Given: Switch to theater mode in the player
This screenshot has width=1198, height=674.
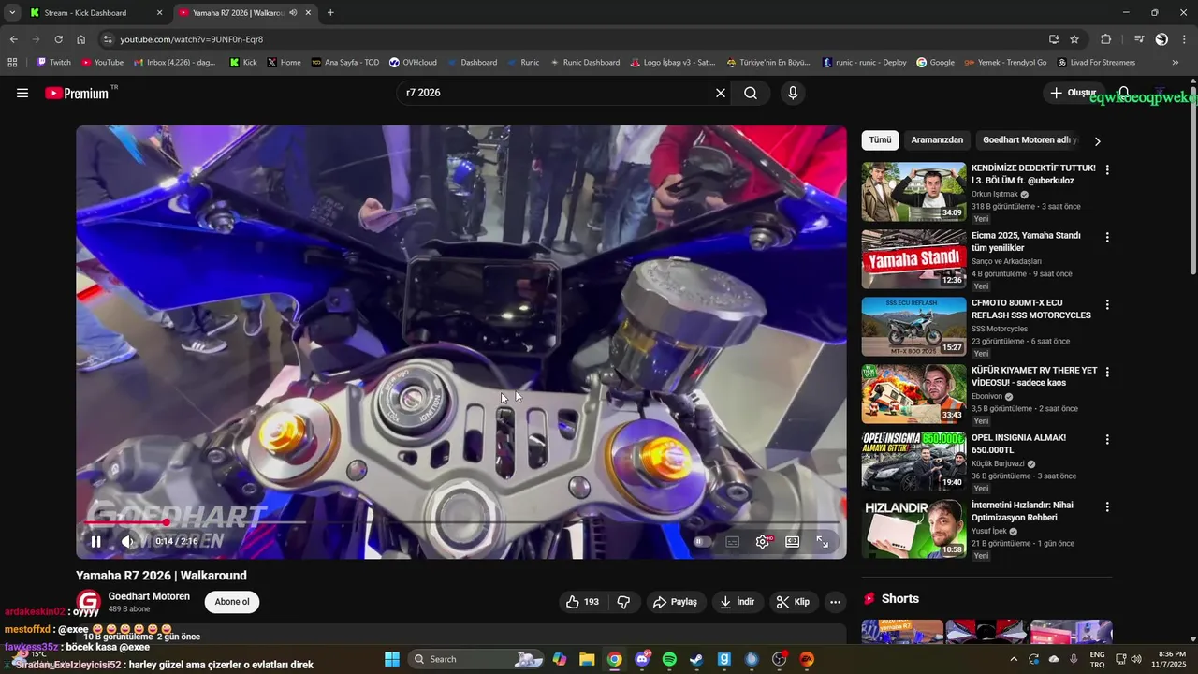Looking at the screenshot, I should (792, 541).
